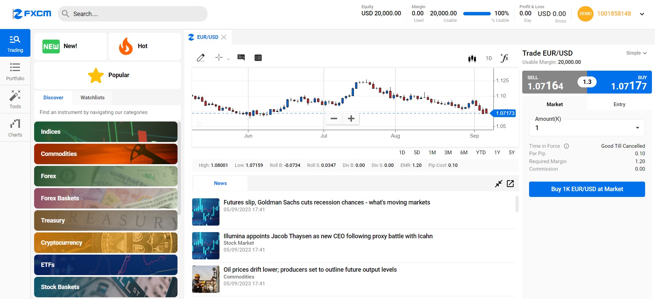The width and height of the screenshot is (655, 299).
Task: Click the DEMO account badge
Action: coord(585,14)
